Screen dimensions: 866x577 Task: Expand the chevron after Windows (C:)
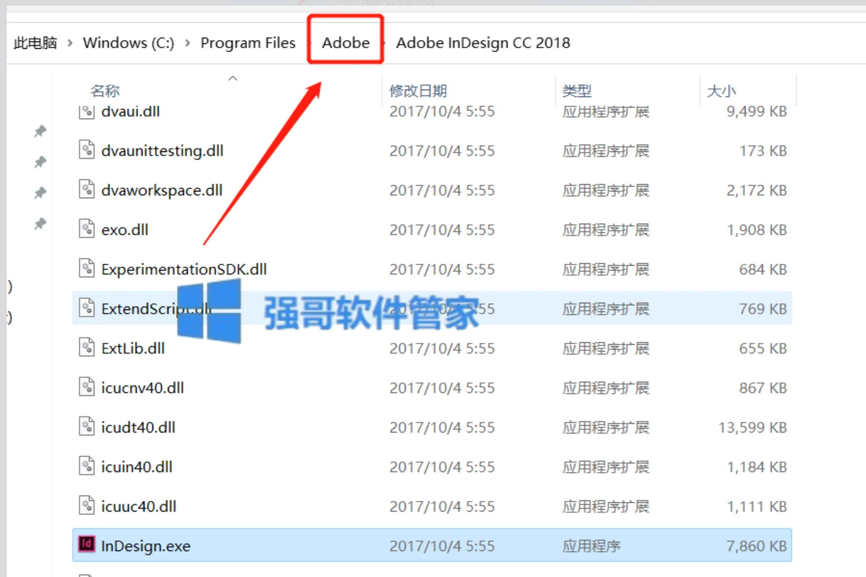click(x=187, y=43)
